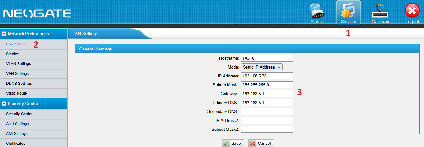
Task: Focus the IP Address field
Action: tap(267, 76)
